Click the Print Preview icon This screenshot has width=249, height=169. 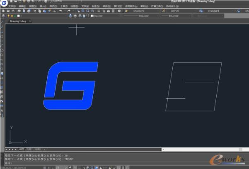click(x=24, y=11)
